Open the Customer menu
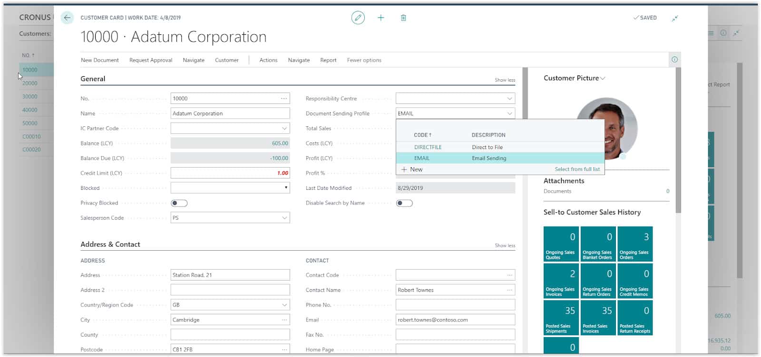Screen dimensions: 761x357 pos(227,60)
